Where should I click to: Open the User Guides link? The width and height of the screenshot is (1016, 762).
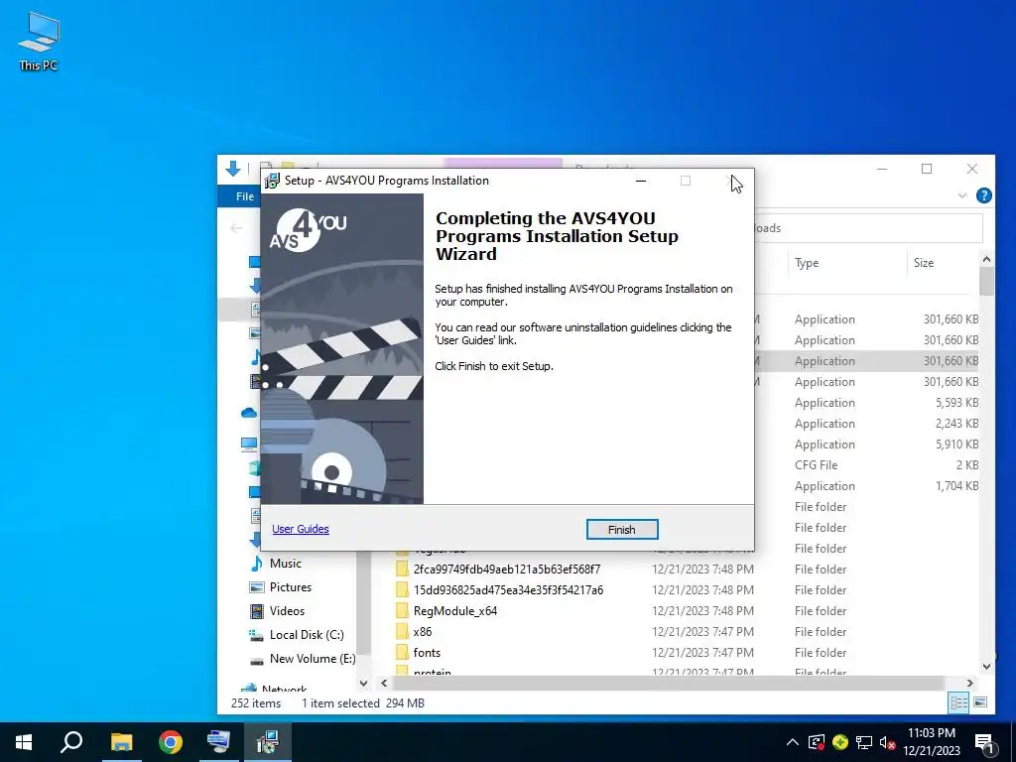tap(300, 529)
